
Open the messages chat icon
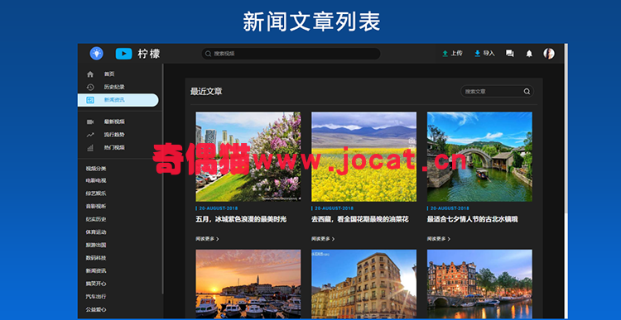510,54
